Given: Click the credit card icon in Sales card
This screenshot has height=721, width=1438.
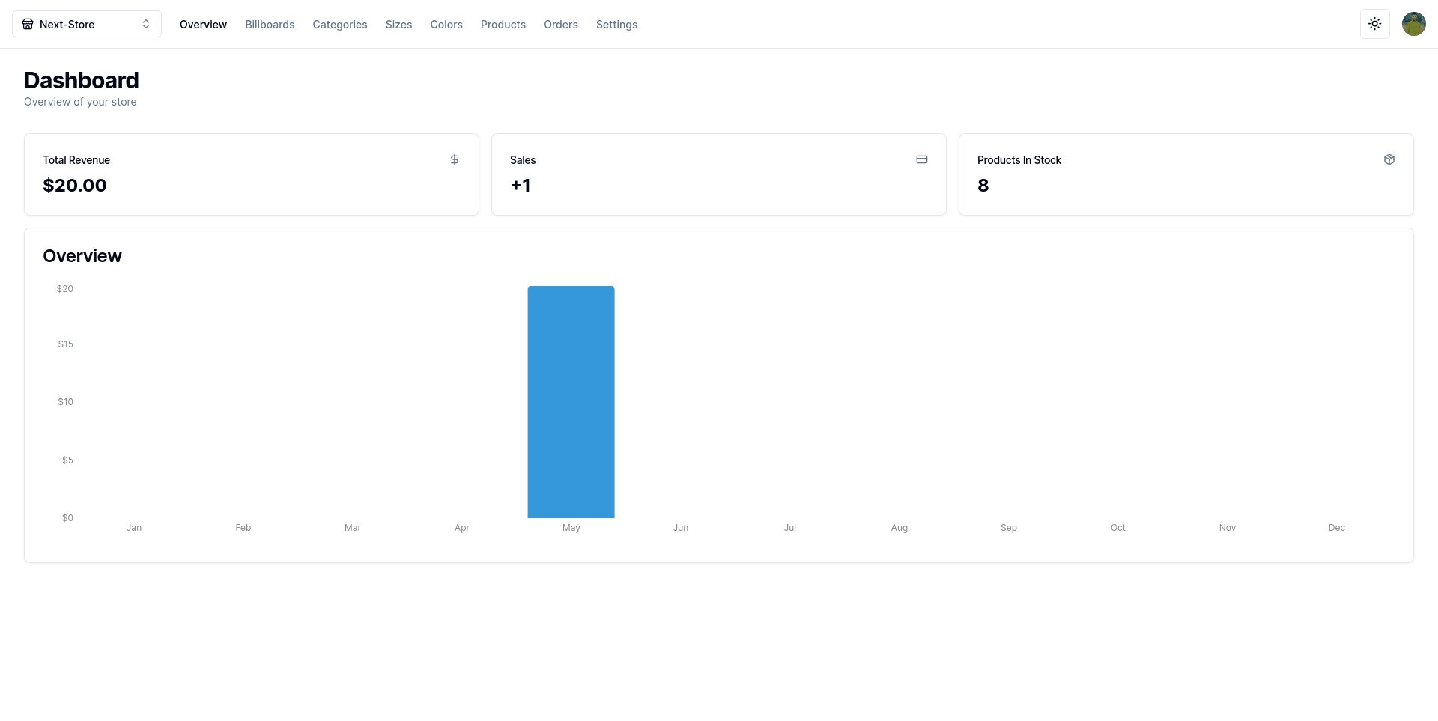Looking at the screenshot, I should [x=922, y=159].
